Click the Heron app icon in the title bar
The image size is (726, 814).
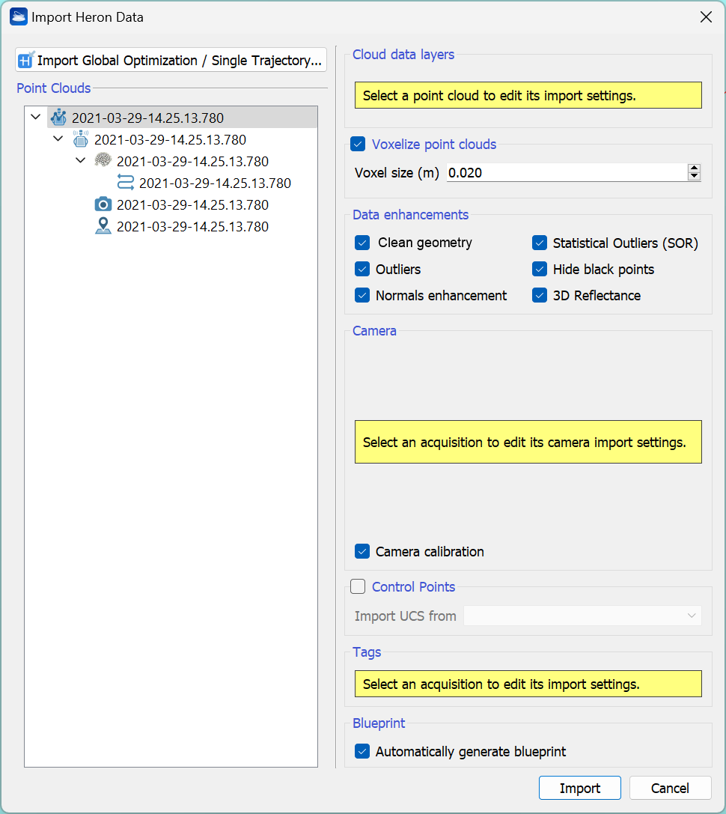point(18,16)
